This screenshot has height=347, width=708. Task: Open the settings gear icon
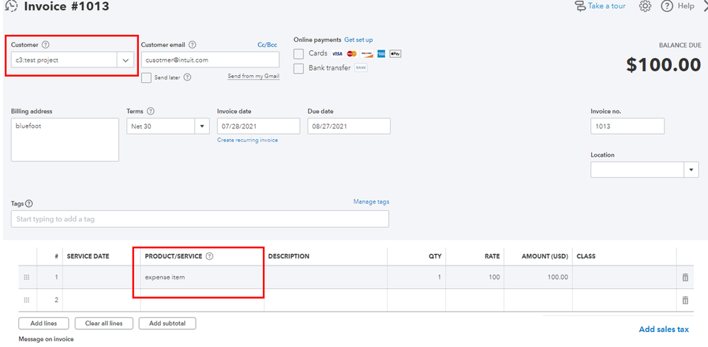(x=645, y=6)
